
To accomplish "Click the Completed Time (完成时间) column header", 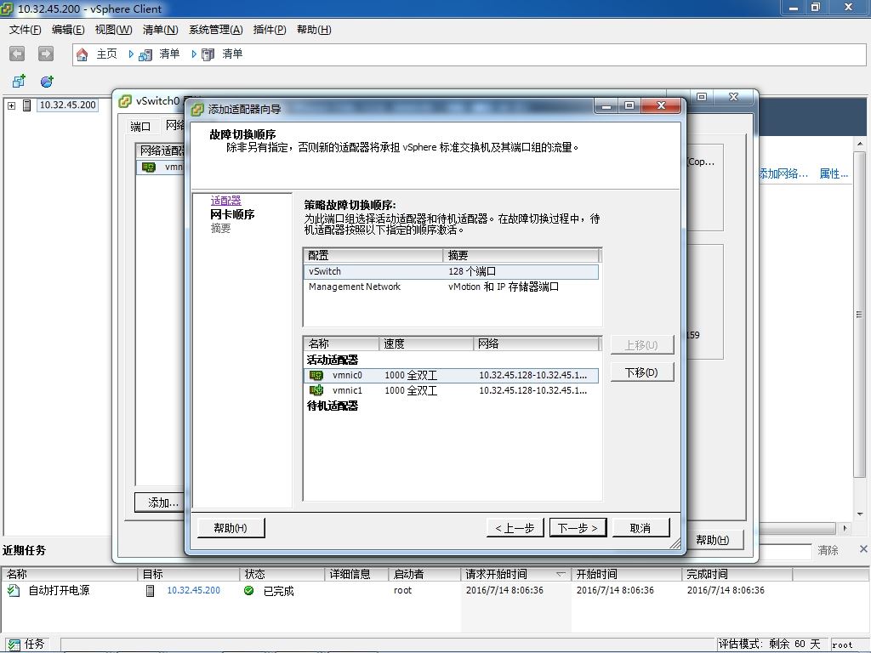I will (x=737, y=574).
